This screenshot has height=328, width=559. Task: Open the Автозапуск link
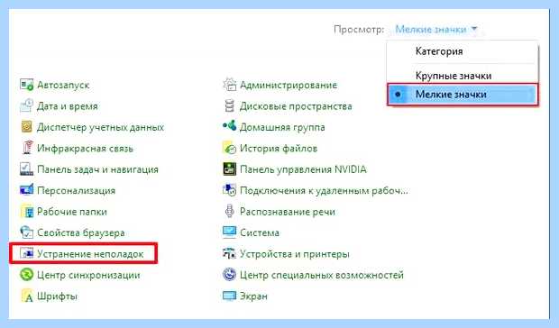coord(63,85)
